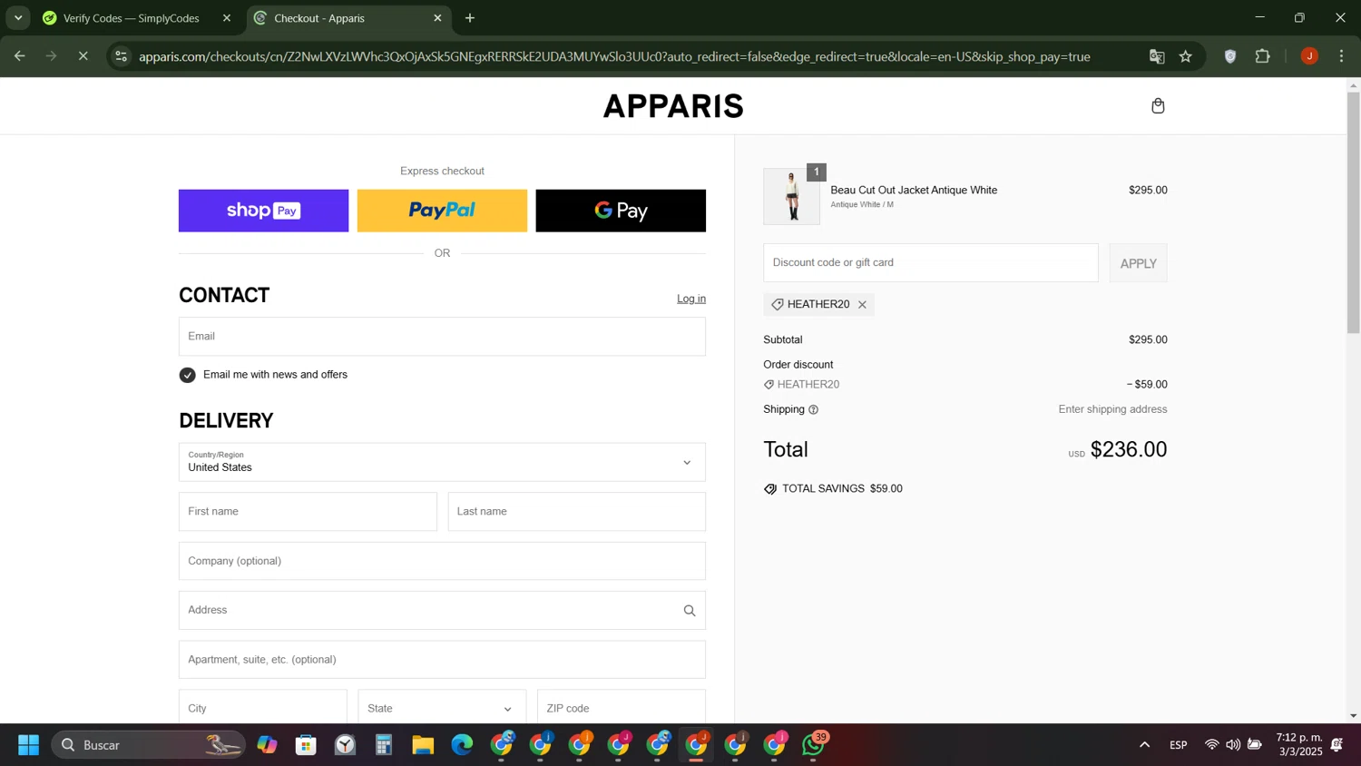The width and height of the screenshot is (1361, 766).
Task: Click the TOTAL SAVINGS $59.00 text
Action: 842,489
